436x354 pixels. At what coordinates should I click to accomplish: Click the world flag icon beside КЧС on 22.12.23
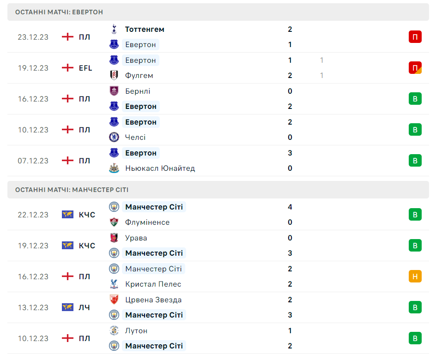pyautogui.click(x=67, y=215)
